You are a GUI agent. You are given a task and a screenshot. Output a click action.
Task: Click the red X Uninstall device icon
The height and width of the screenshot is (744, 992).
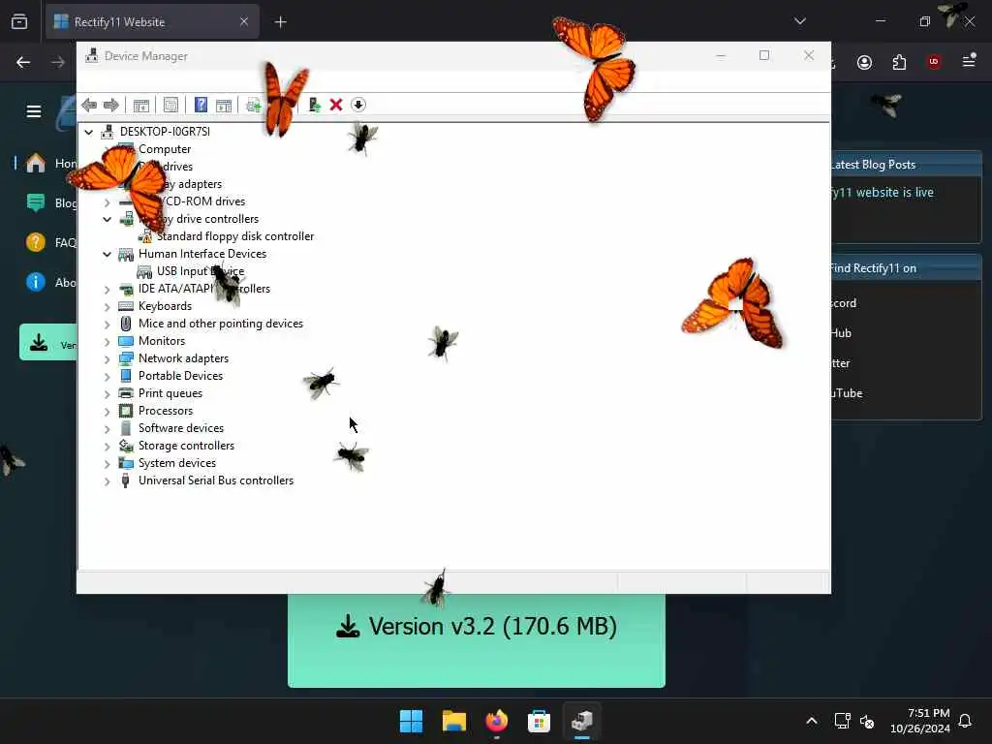(x=336, y=105)
